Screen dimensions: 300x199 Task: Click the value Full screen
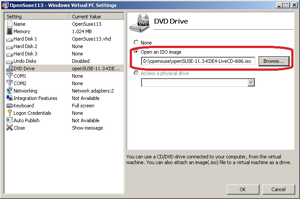point(83,106)
